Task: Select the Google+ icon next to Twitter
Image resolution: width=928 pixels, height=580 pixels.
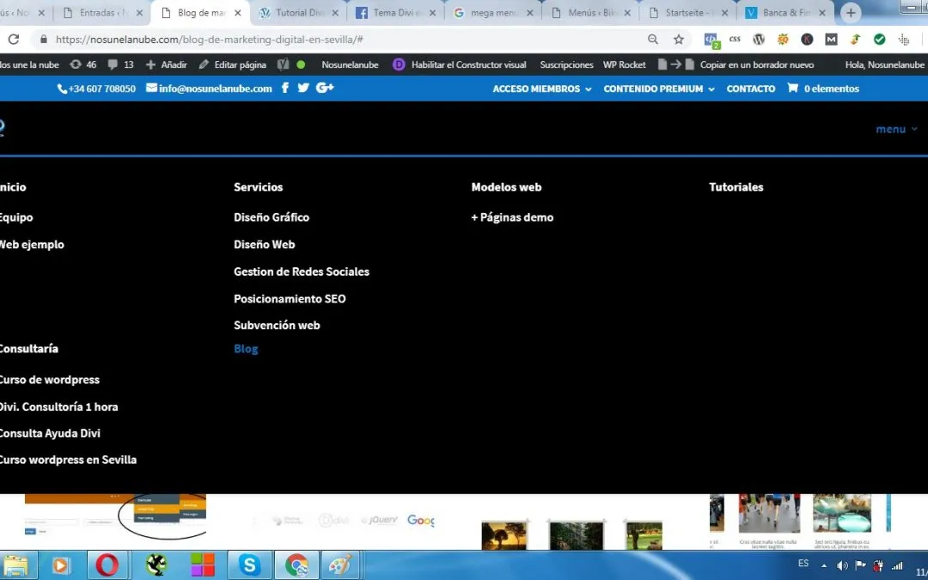Action: coord(324,88)
